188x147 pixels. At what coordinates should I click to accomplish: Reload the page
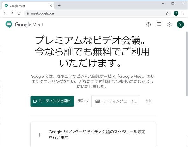tap(19, 13)
